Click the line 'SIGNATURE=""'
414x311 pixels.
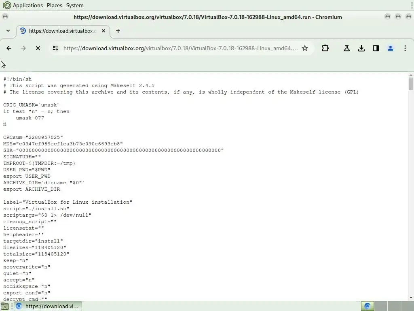(x=22, y=157)
